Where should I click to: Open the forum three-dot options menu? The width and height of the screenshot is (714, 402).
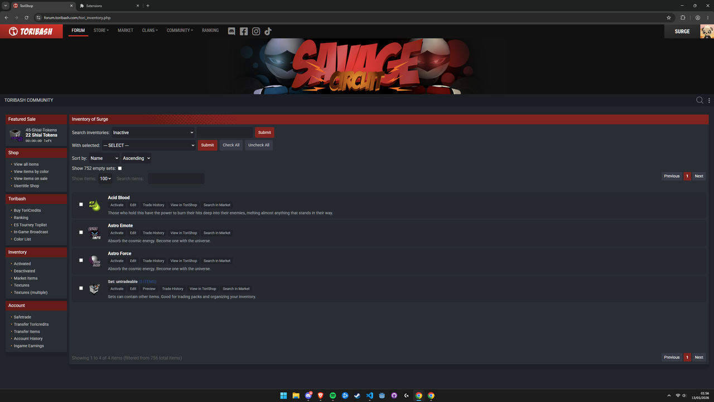(x=709, y=100)
